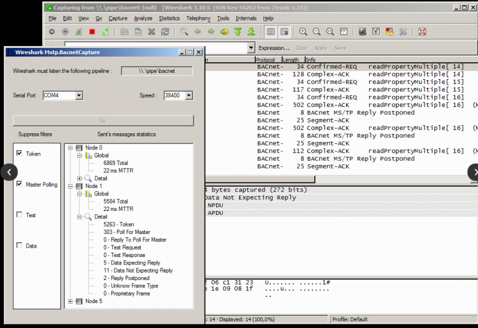
Task: Zoom in icon in Wireshark toolbar
Action: [x=303, y=32]
